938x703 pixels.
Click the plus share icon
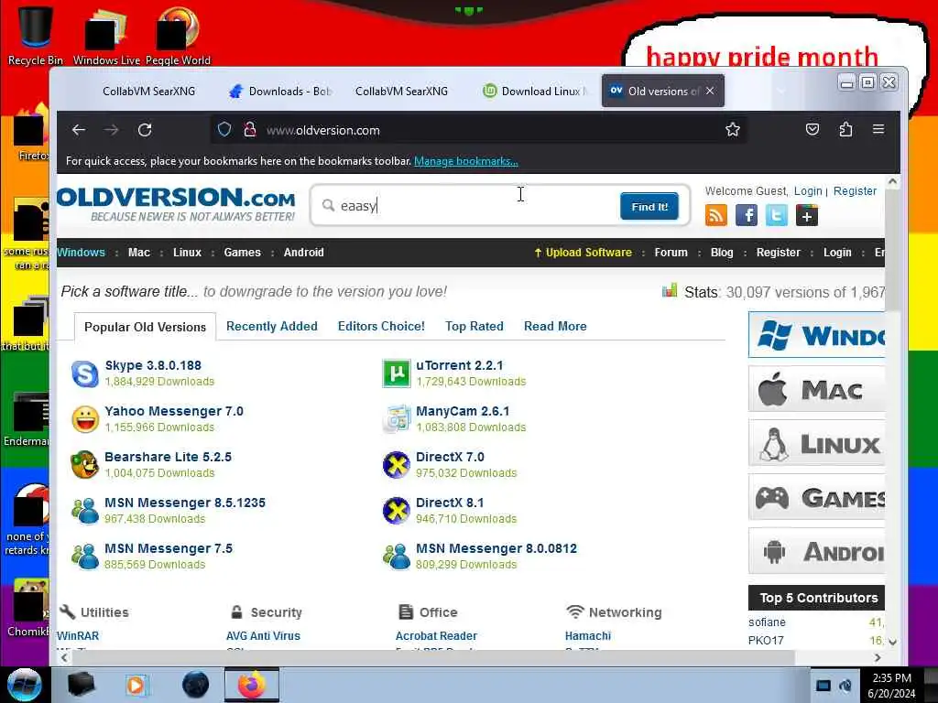806,215
